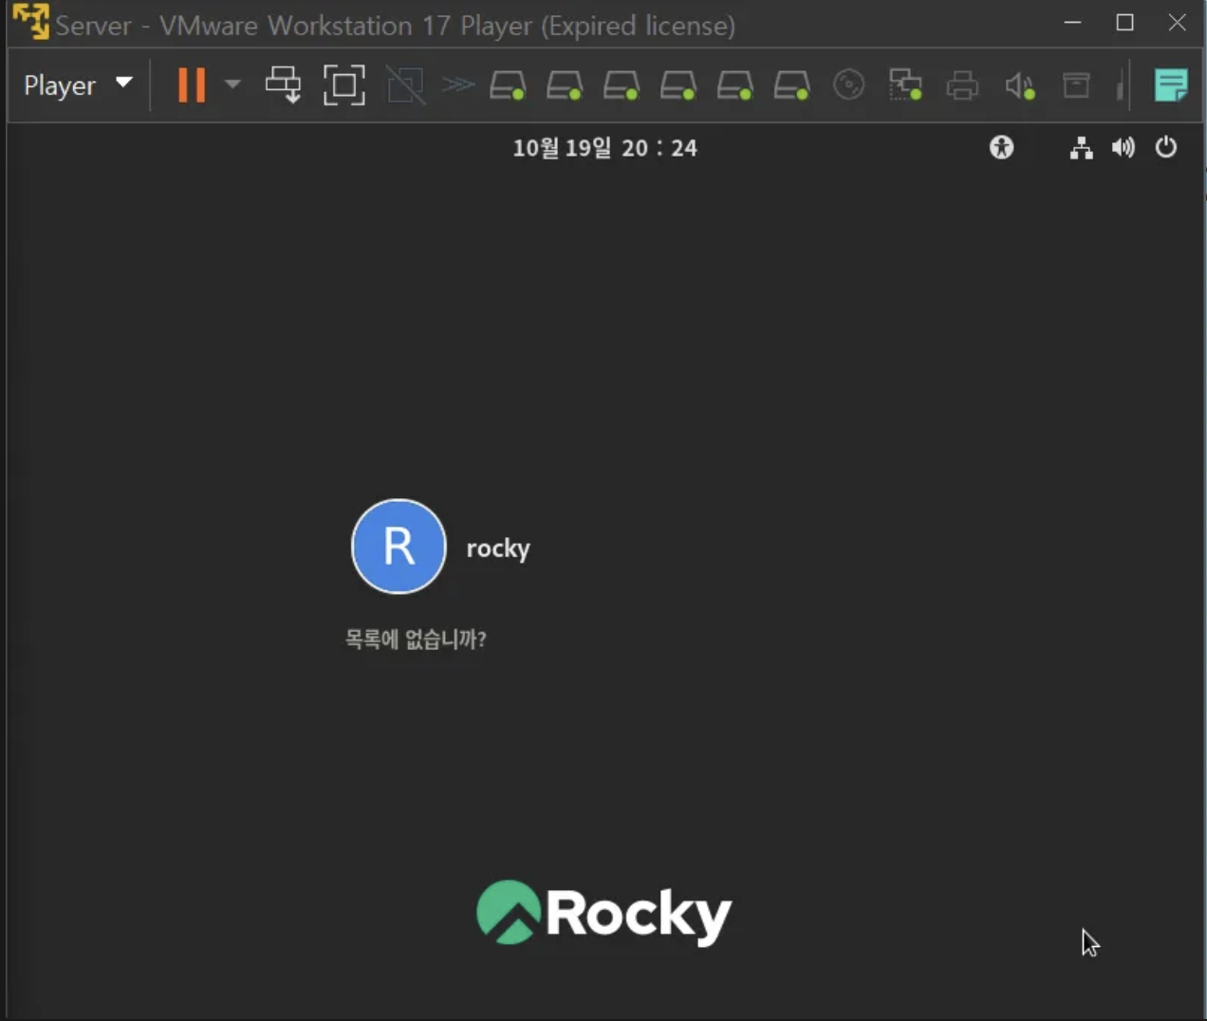
Task: Click the double-chevron toolbar expander
Action: click(458, 84)
